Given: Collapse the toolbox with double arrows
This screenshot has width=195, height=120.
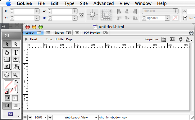Looking at the screenshot, I should pos(3,26).
